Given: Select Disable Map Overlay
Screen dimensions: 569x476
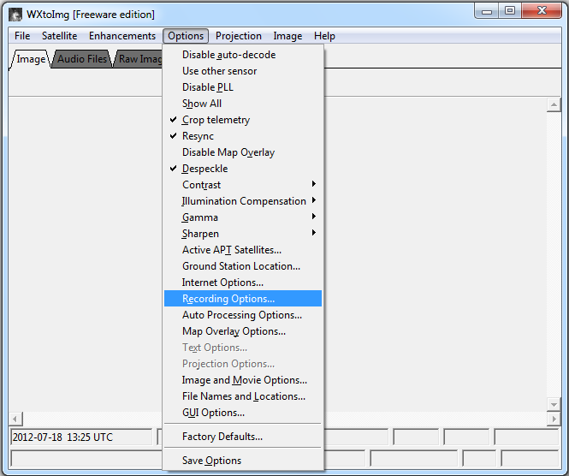Looking at the screenshot, I should [243, 152].
